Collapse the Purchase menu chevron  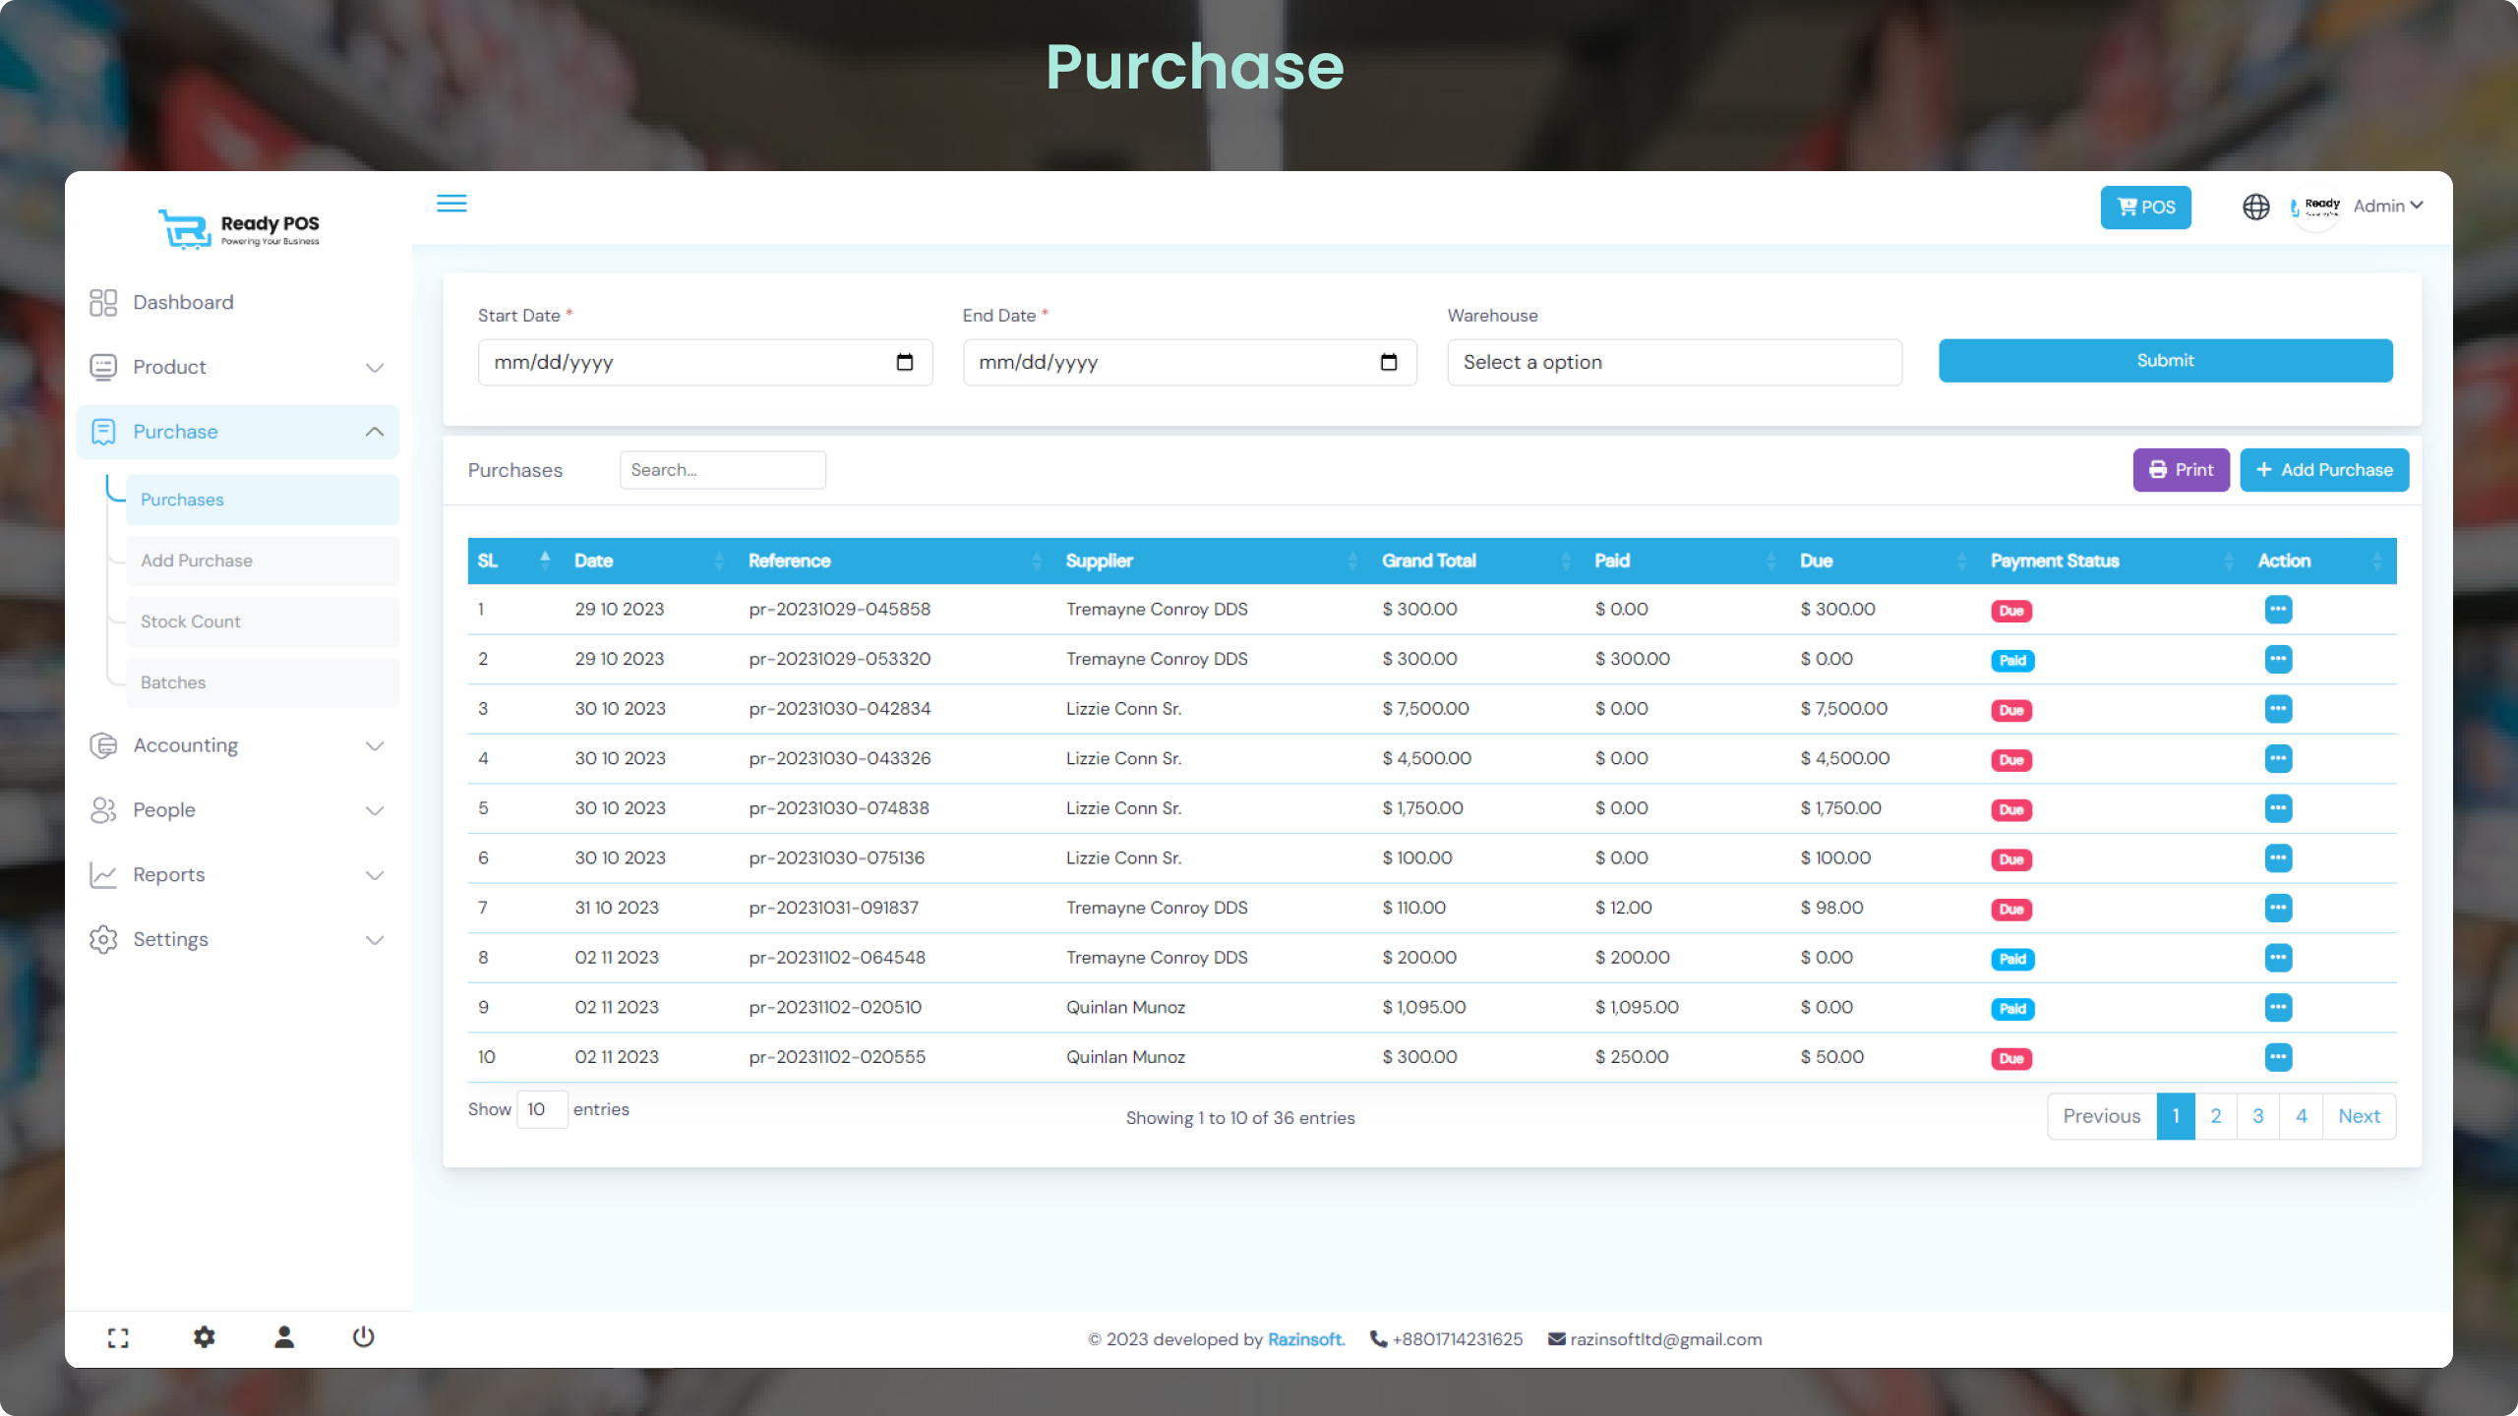[374, 431]
